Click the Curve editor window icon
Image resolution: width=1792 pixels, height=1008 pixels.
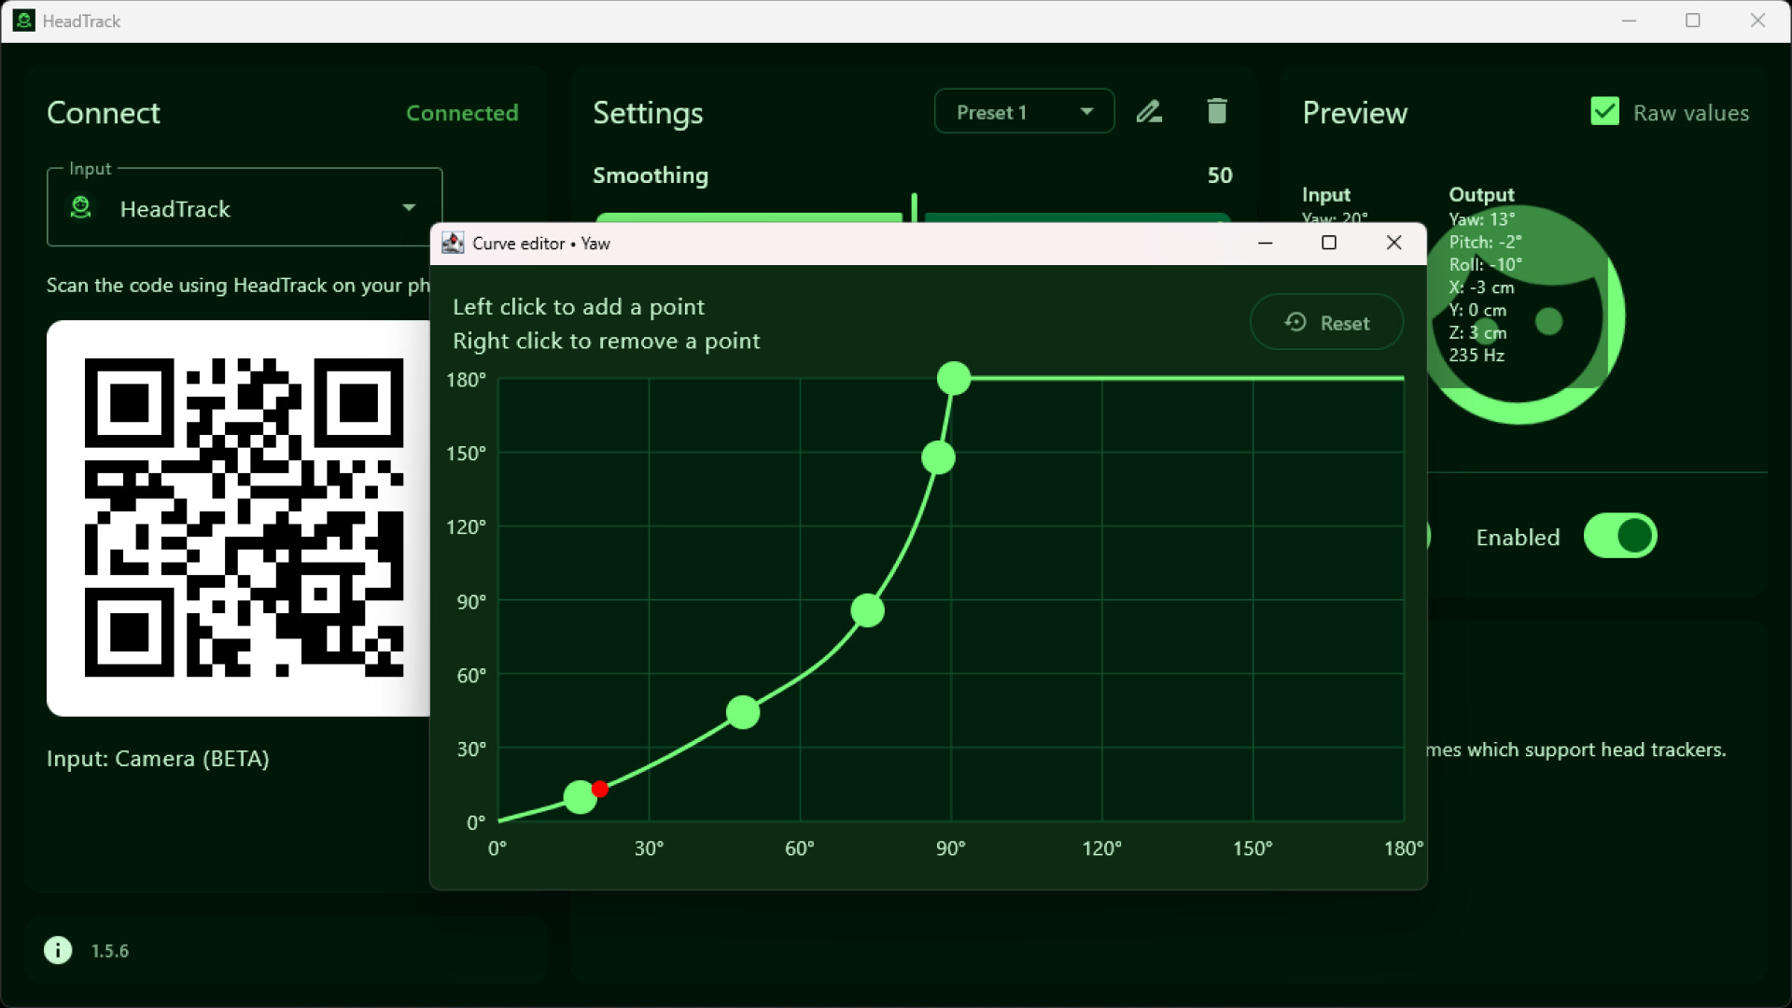[x=453, y=243]
